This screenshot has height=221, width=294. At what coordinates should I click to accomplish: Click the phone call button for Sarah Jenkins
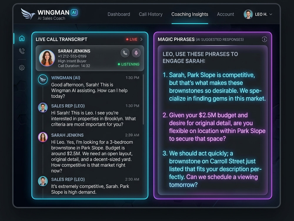125,53
